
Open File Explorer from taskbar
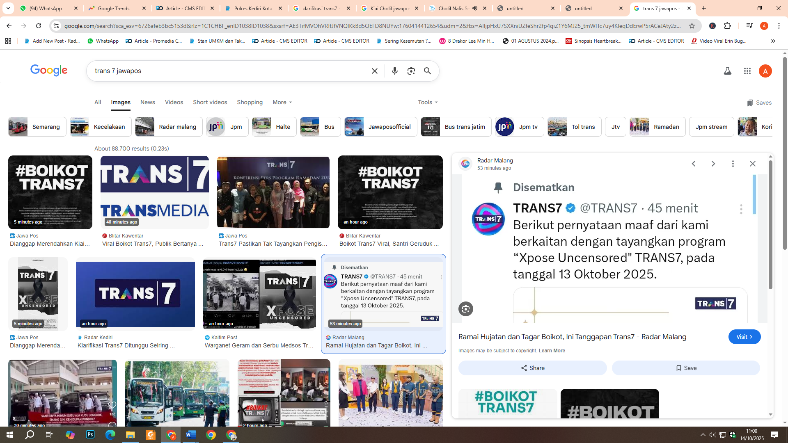(x=131, y=435)
